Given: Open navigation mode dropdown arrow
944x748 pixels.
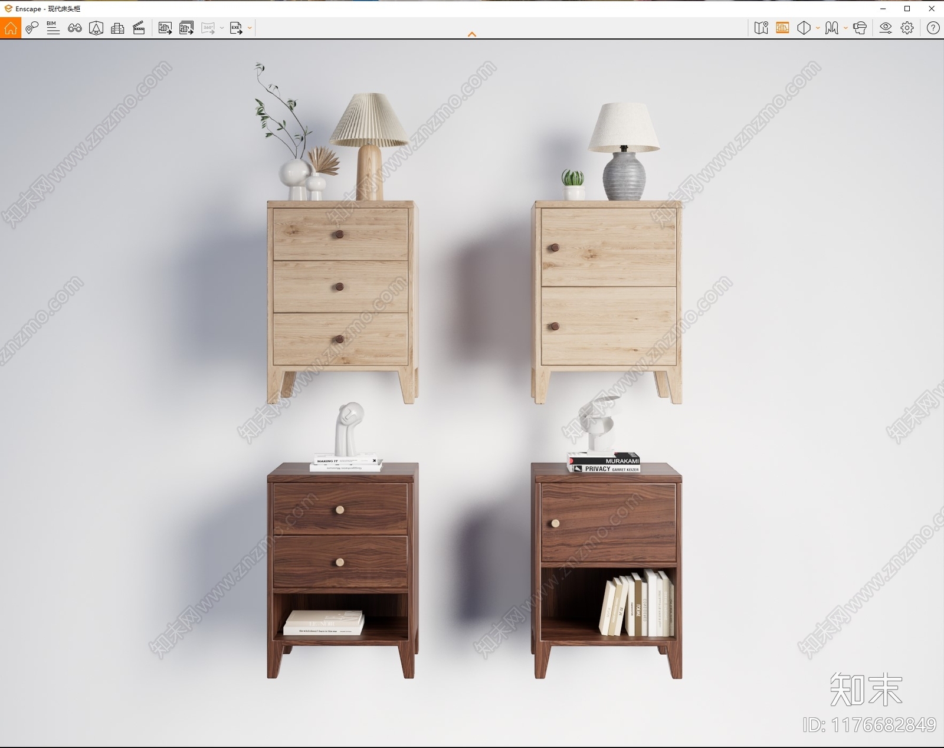Looking at the screenshot, I should click(x=845, y=28).
